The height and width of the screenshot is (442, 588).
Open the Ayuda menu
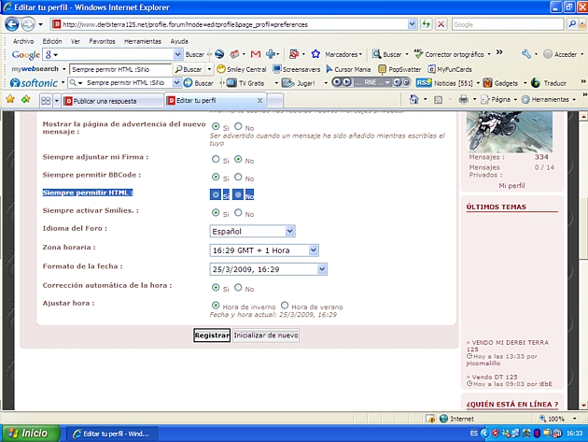pos(179,41)
